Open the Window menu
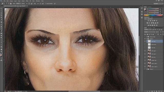This screenshot has height=92, width=164. click(x=38, y=1)
